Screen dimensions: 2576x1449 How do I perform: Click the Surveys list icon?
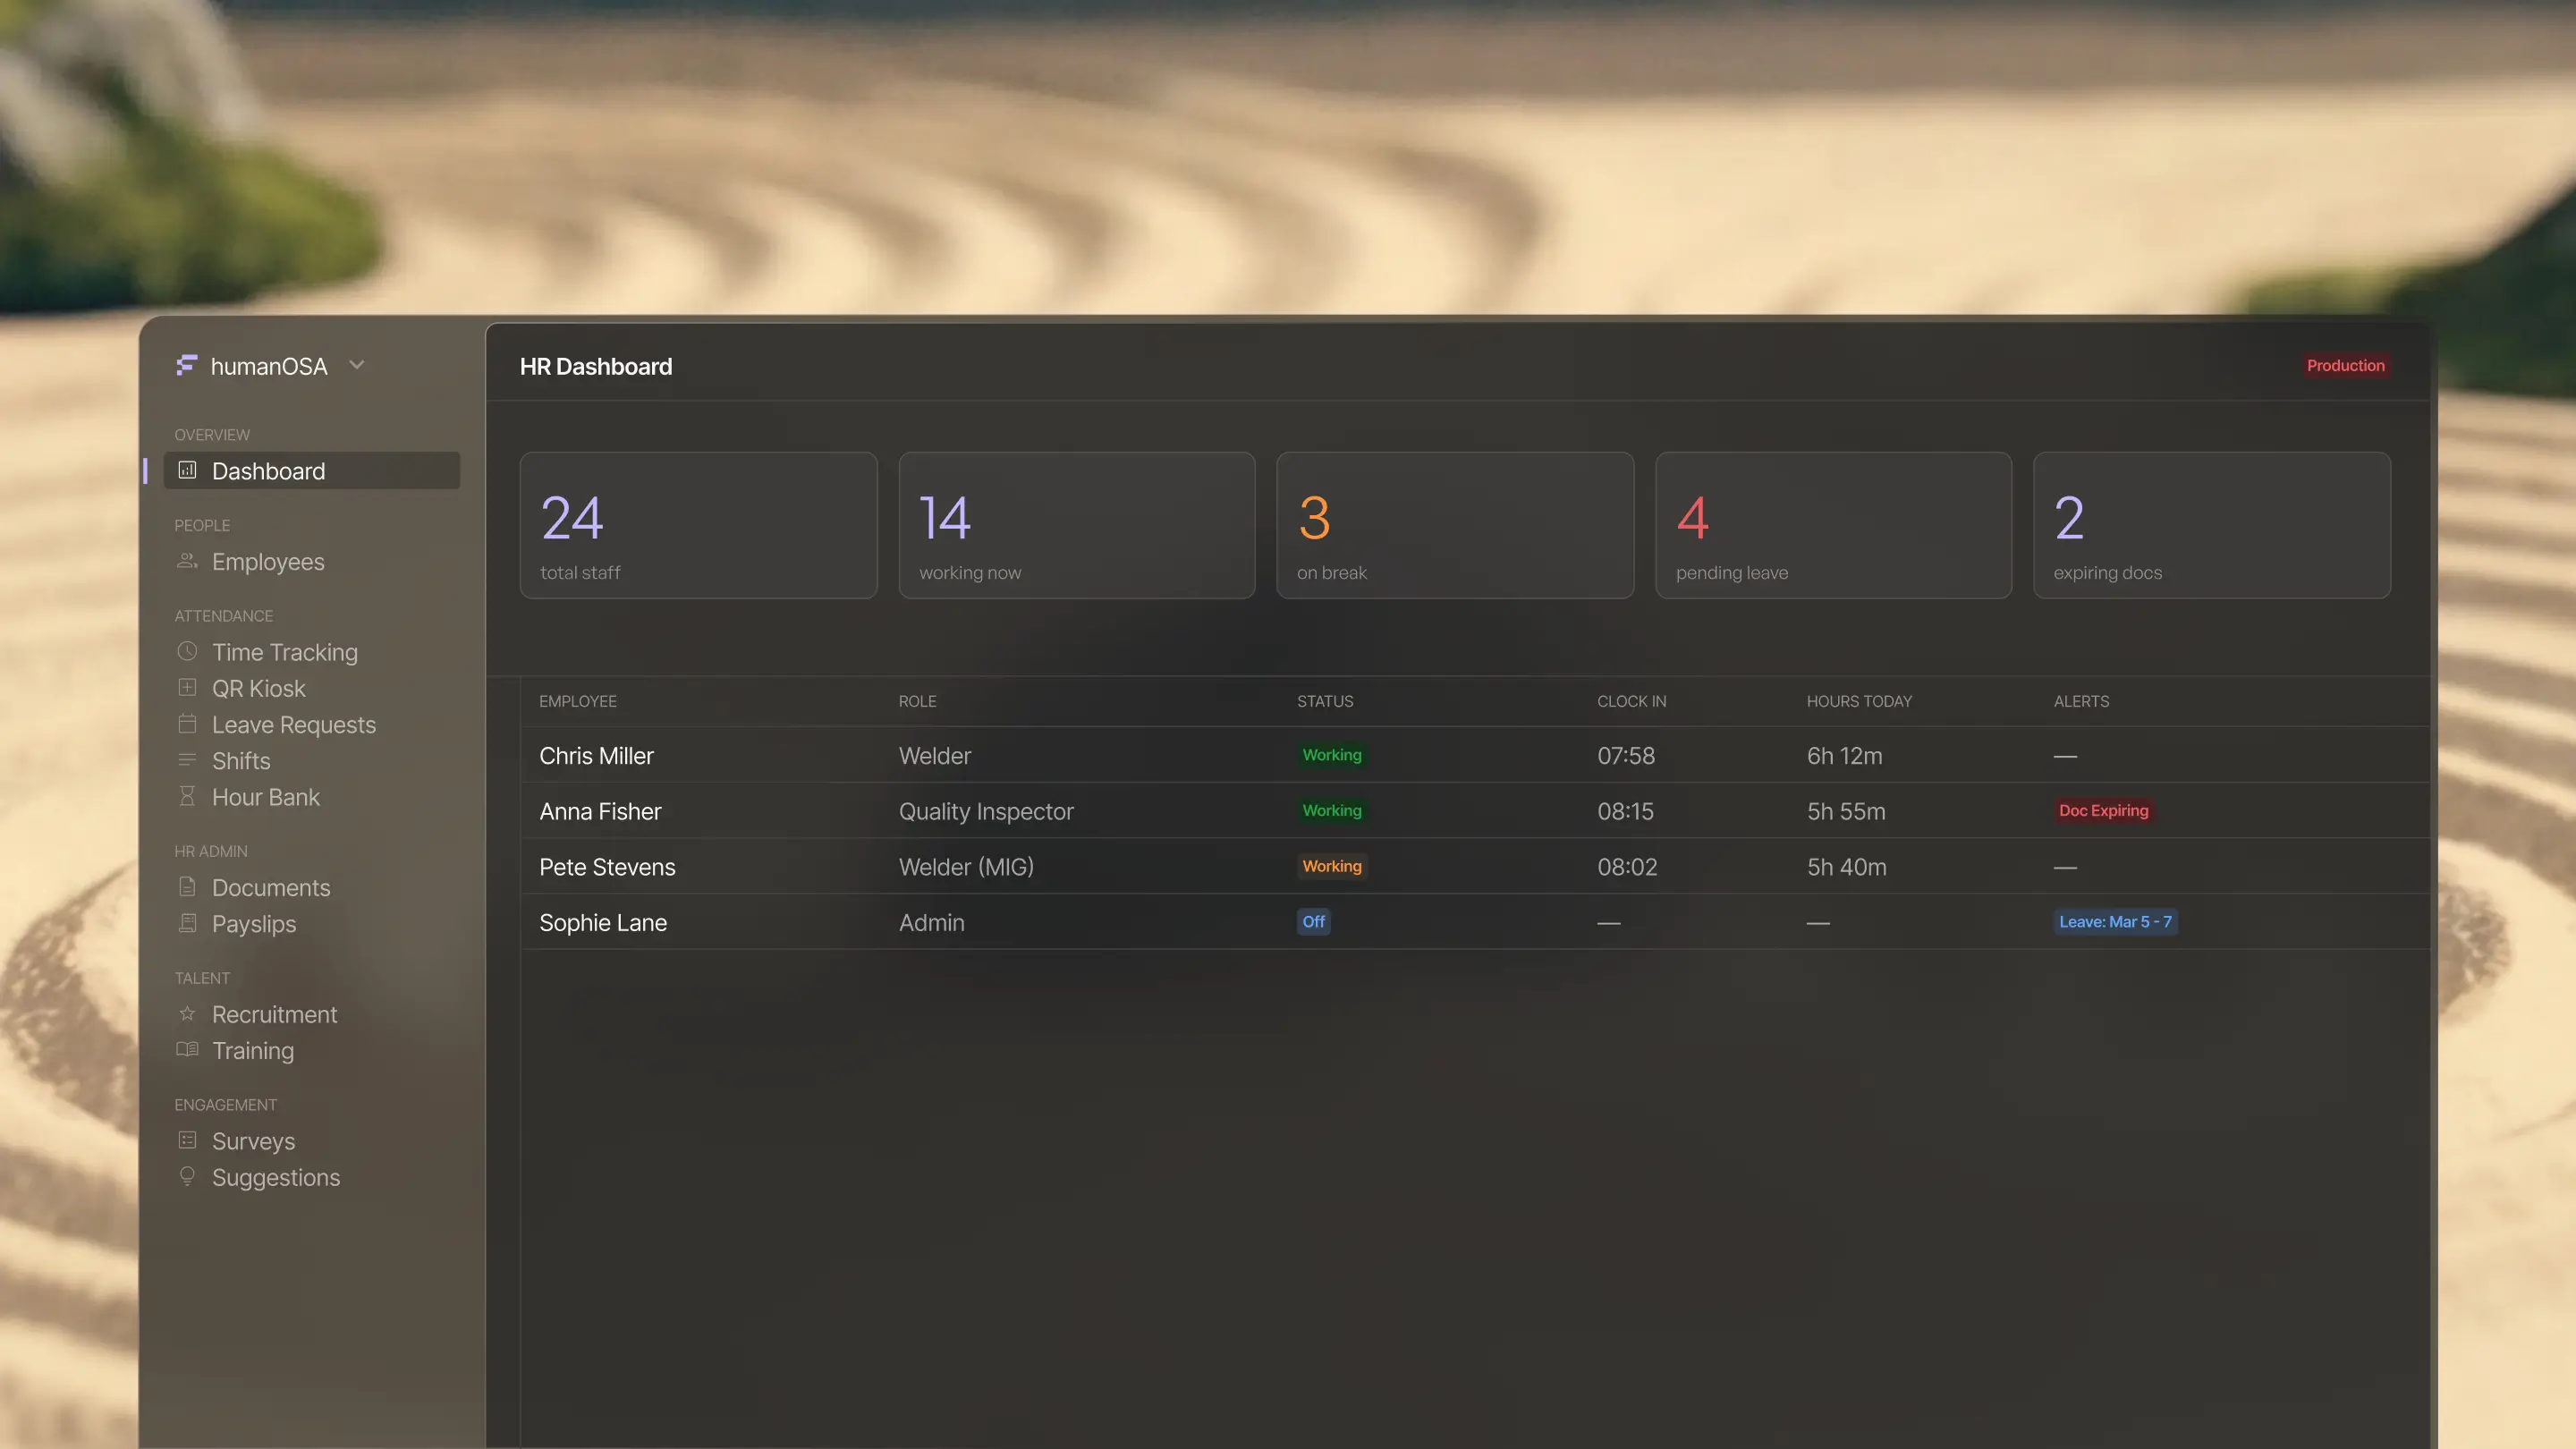click(x=187, y=1141)
